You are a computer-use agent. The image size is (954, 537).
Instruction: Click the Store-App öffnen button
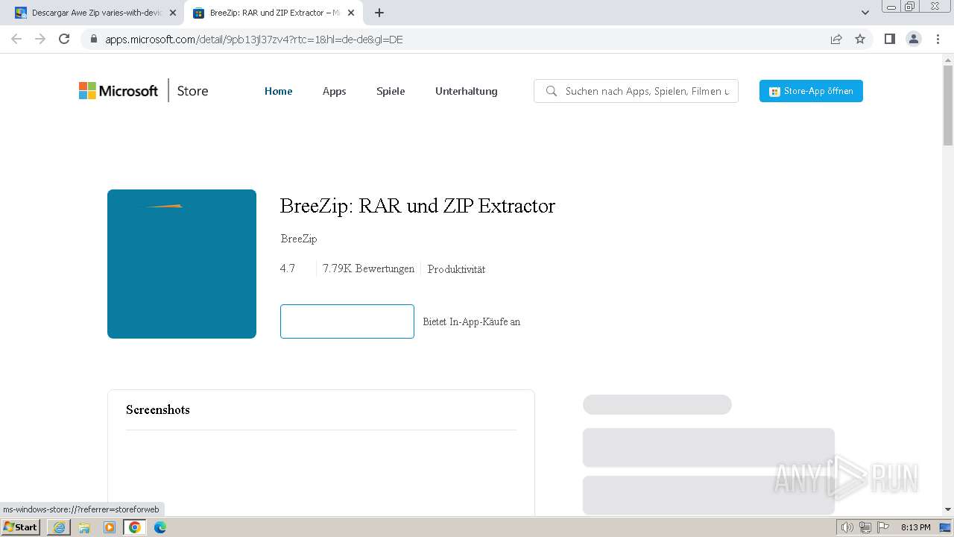[811, 91]
